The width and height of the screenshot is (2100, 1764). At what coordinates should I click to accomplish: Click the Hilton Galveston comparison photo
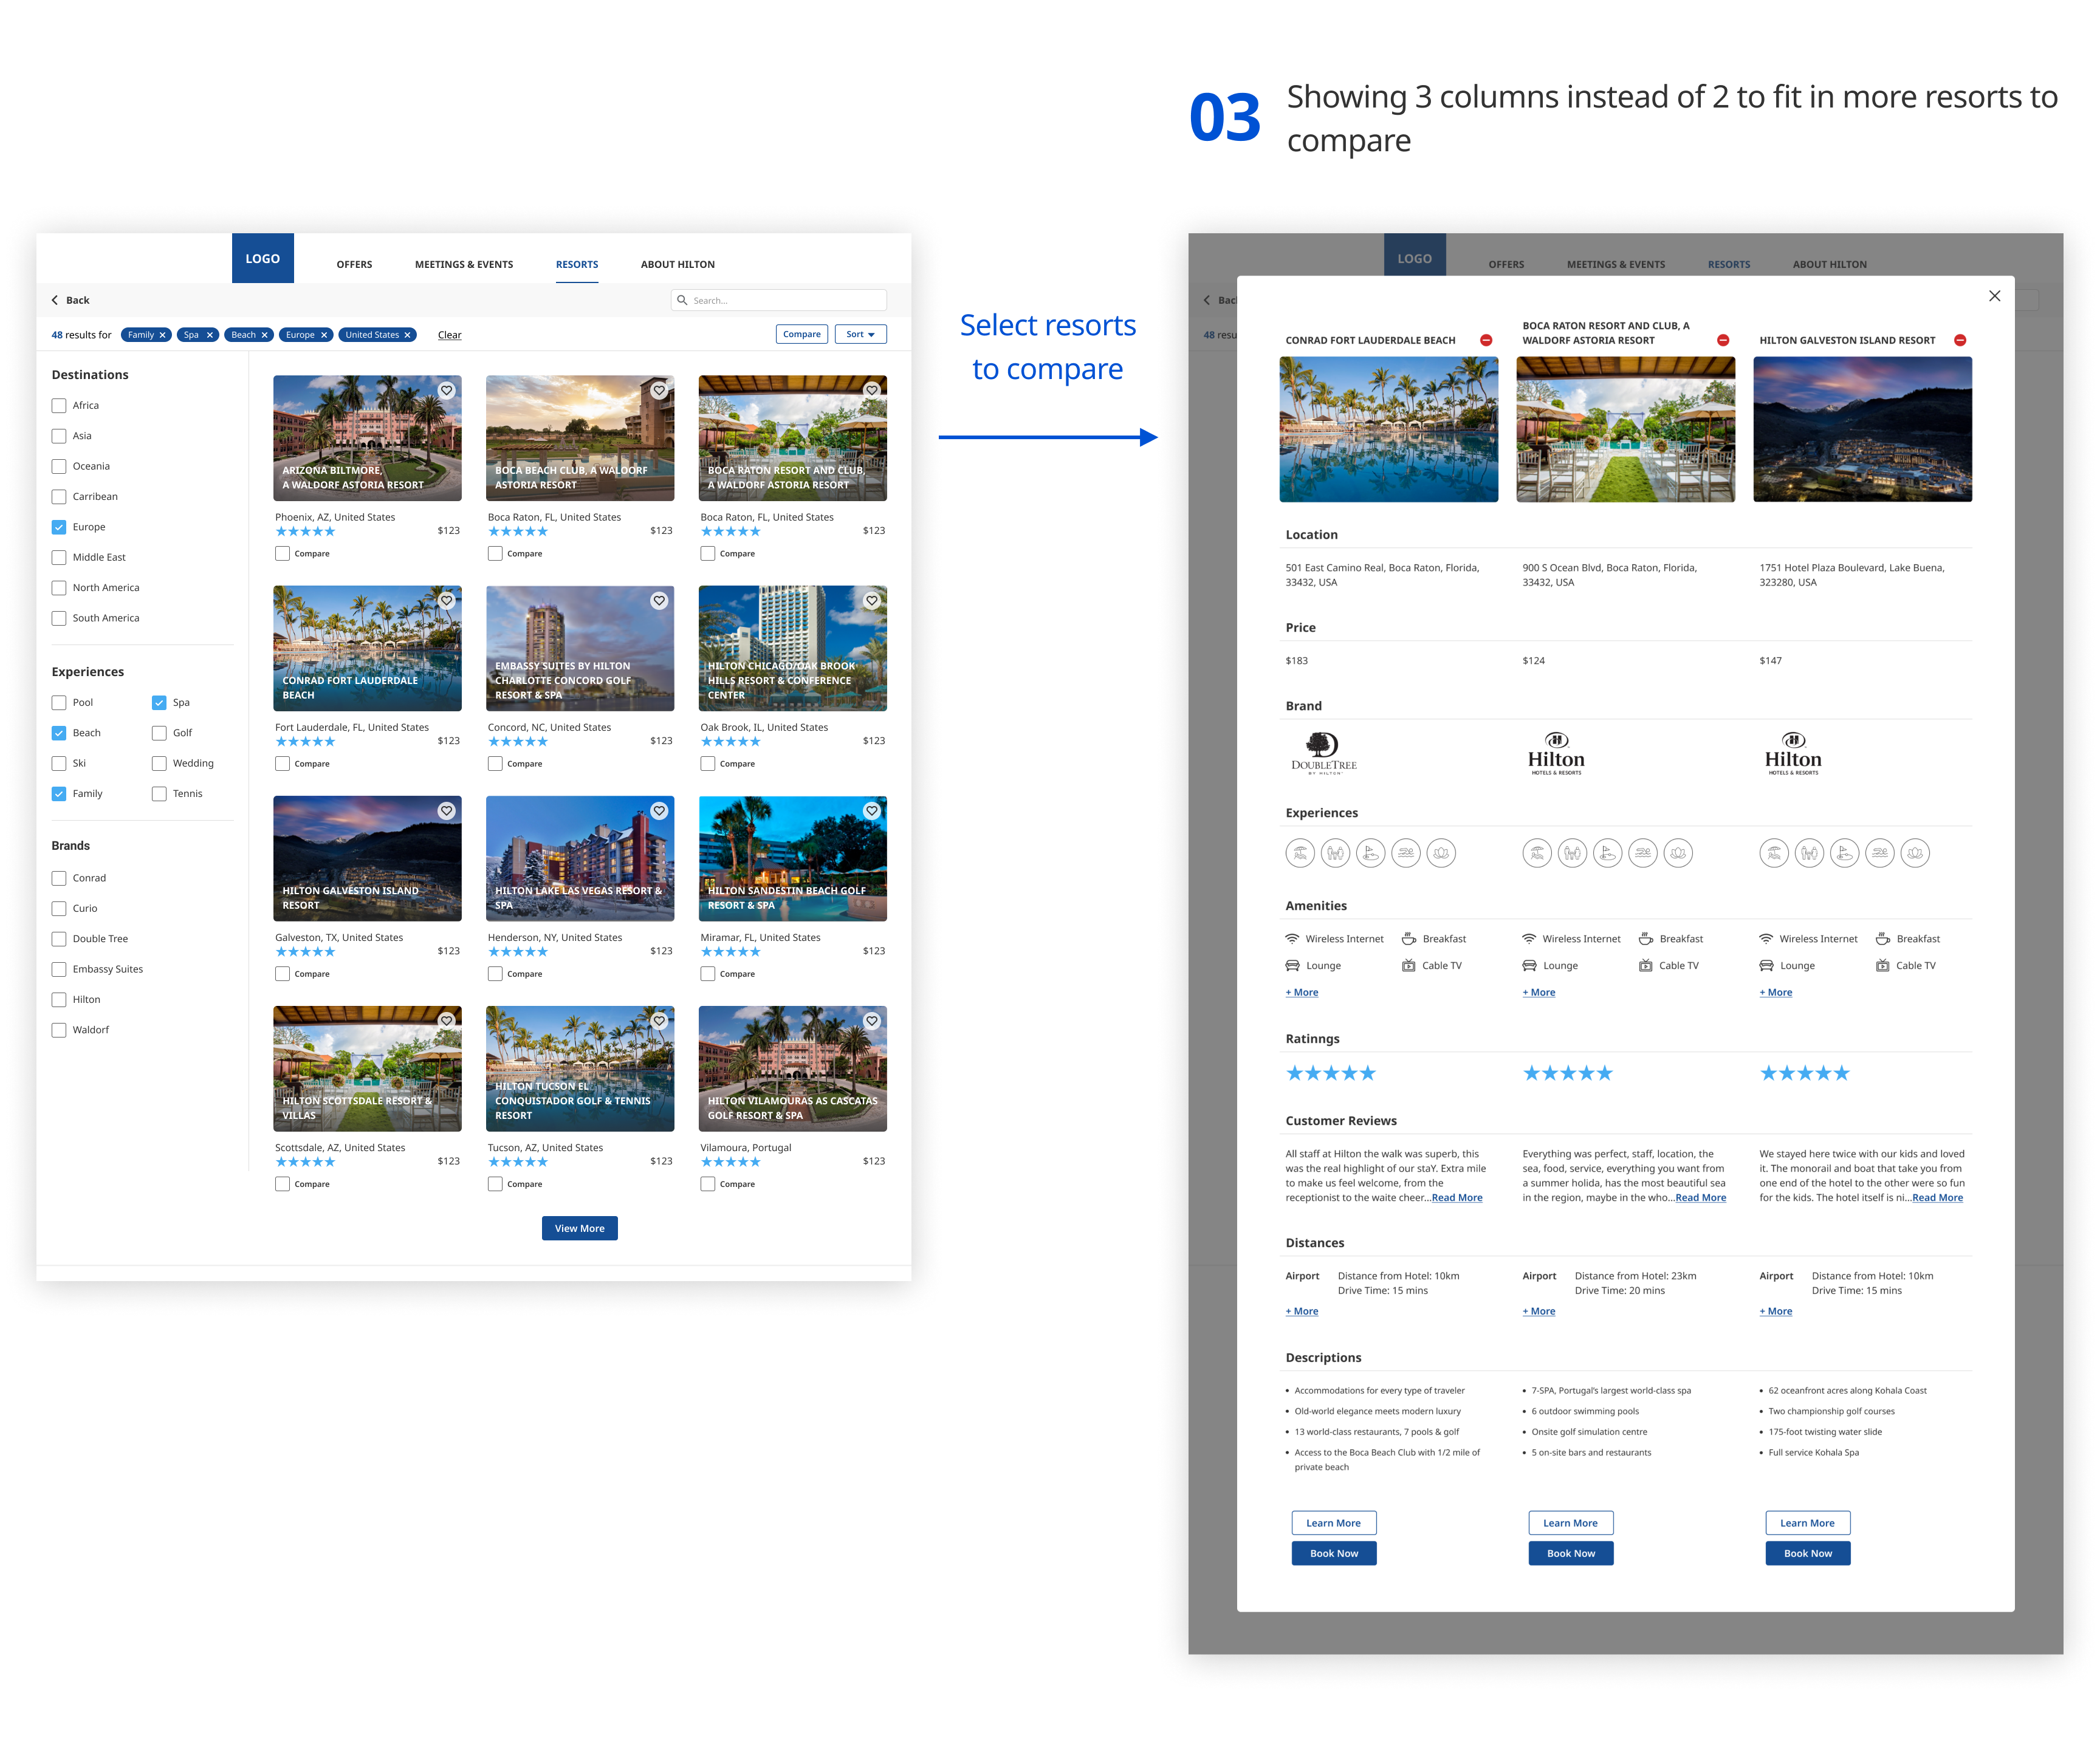click(1862, 429)
